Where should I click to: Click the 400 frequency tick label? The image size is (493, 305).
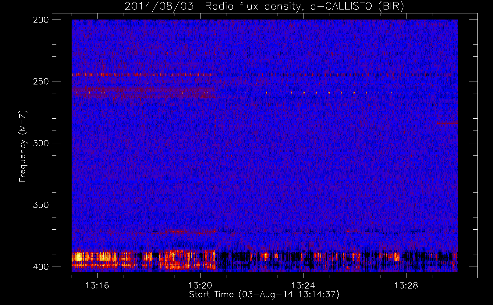41,267
